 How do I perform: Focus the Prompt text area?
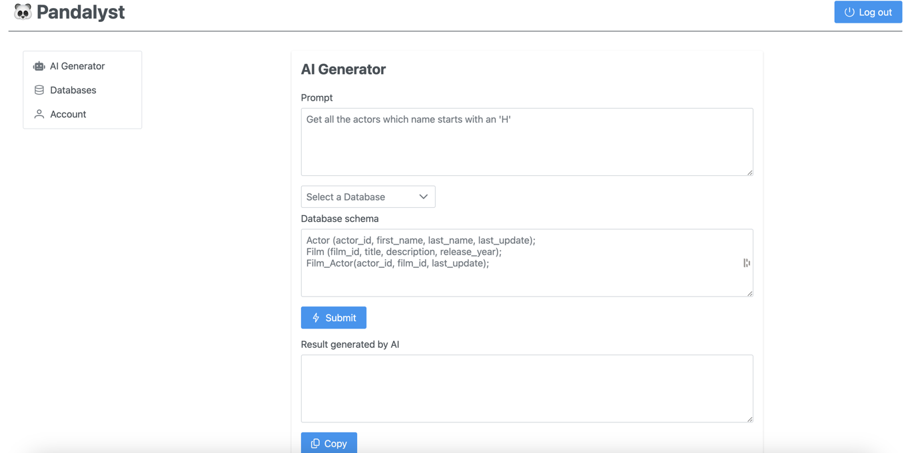(527, 142)
